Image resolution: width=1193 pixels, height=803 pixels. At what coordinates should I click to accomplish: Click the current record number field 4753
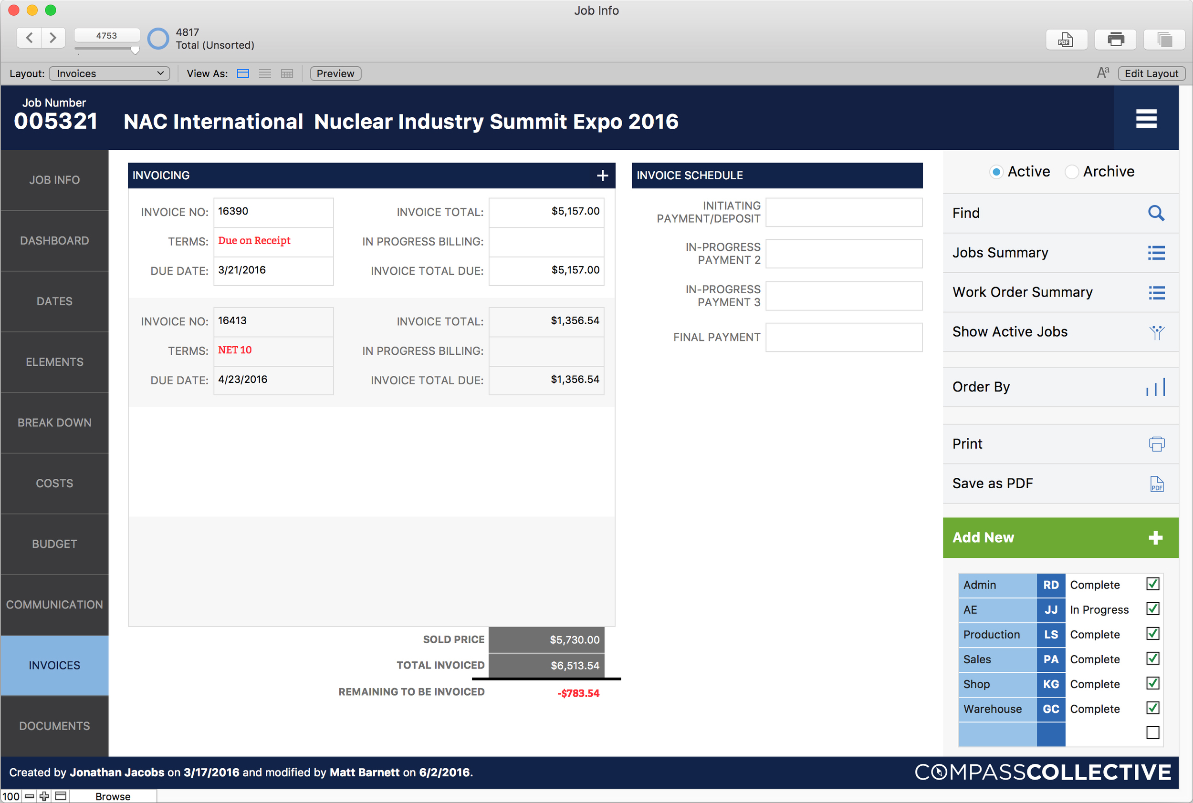coord(107,35)
